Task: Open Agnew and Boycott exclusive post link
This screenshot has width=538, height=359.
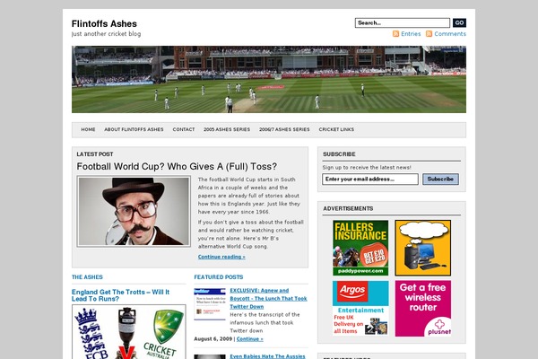Action: (268, 299)
